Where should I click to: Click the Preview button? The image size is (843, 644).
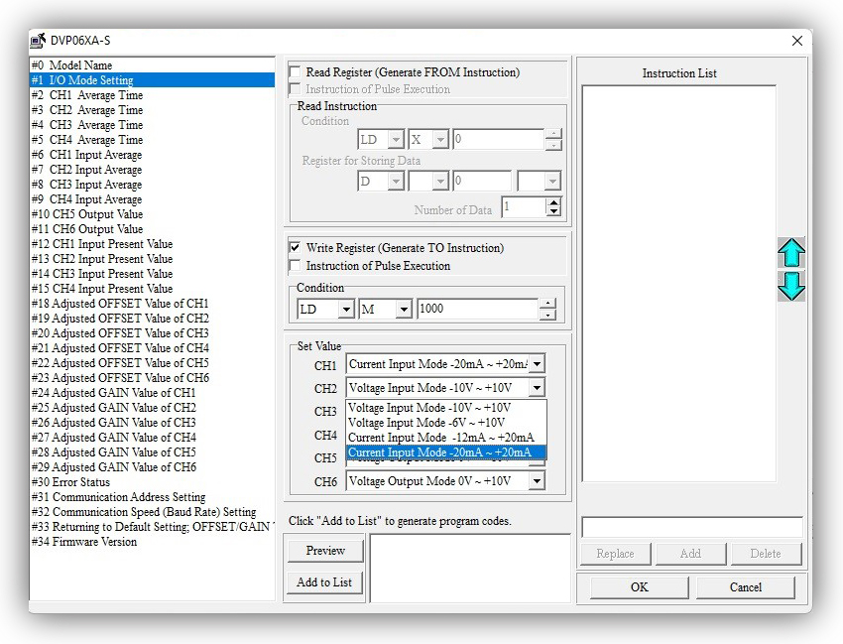(x=325, y=551)
